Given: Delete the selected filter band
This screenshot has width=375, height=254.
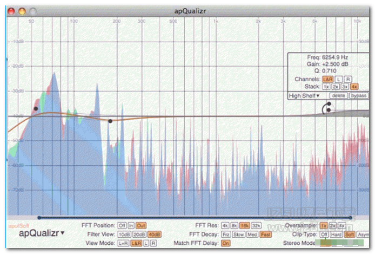Looking at the screenshot, I should pyautogui.click(x=338, y=96).
